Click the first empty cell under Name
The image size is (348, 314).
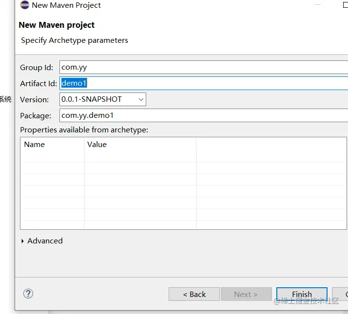tap(52, 156)
